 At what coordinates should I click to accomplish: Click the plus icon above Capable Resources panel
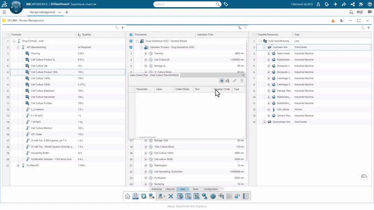(369, 28)
